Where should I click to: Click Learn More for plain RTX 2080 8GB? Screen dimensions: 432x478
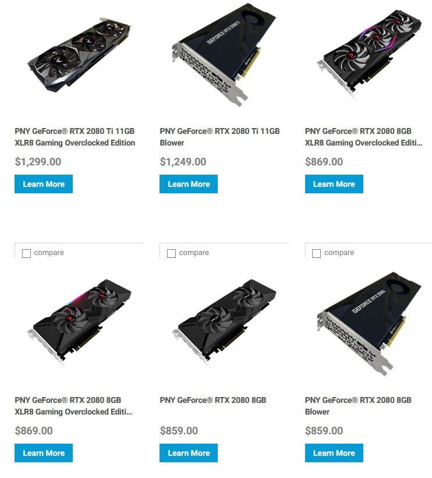189,453
